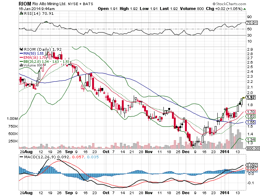Click the MA(50) 1.55 legend entry
This screenshot has width=260, height=196.
click(32, 54)
